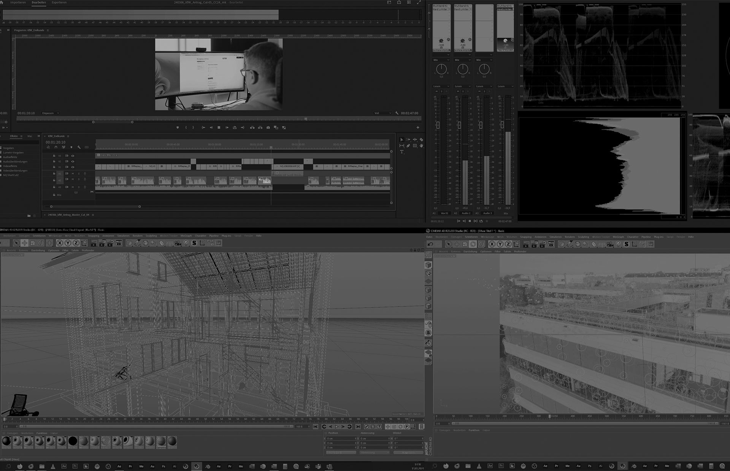Play animation forward in left Cinema 4D
The image size is (730, 471).
tap(337, 427)
